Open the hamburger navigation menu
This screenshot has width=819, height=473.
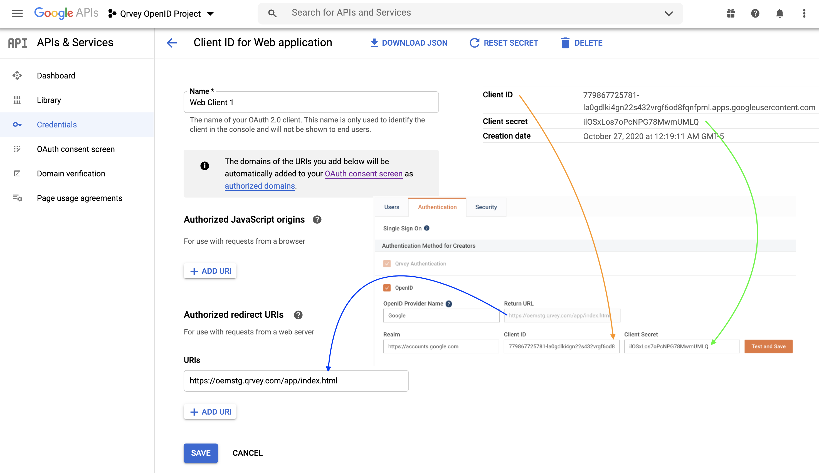click(x=17, y=13)
